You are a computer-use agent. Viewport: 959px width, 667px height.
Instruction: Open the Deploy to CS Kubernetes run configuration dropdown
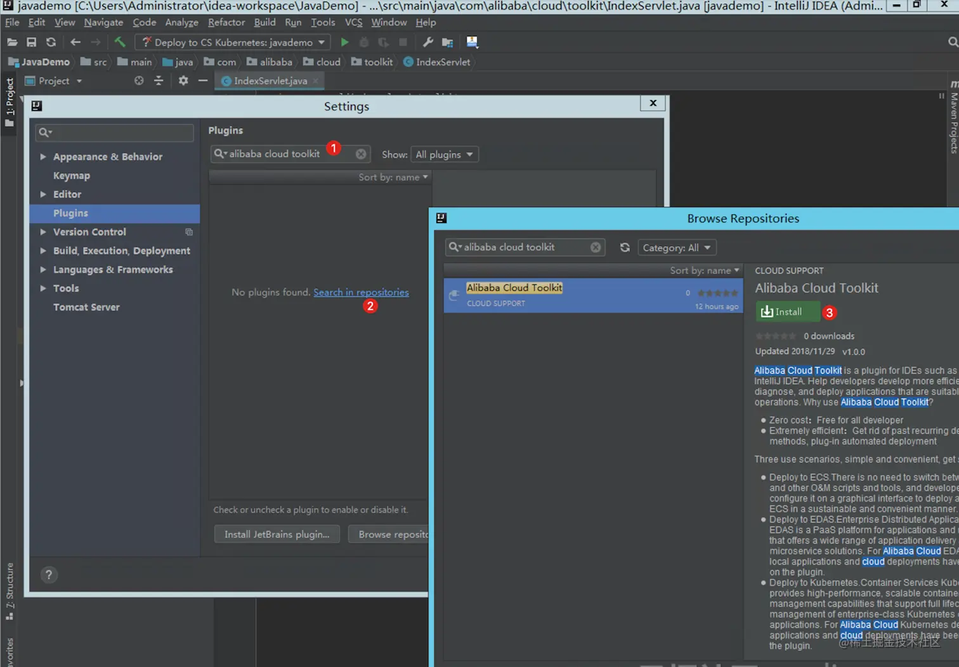pyautogui.click(x=233, y=42)
